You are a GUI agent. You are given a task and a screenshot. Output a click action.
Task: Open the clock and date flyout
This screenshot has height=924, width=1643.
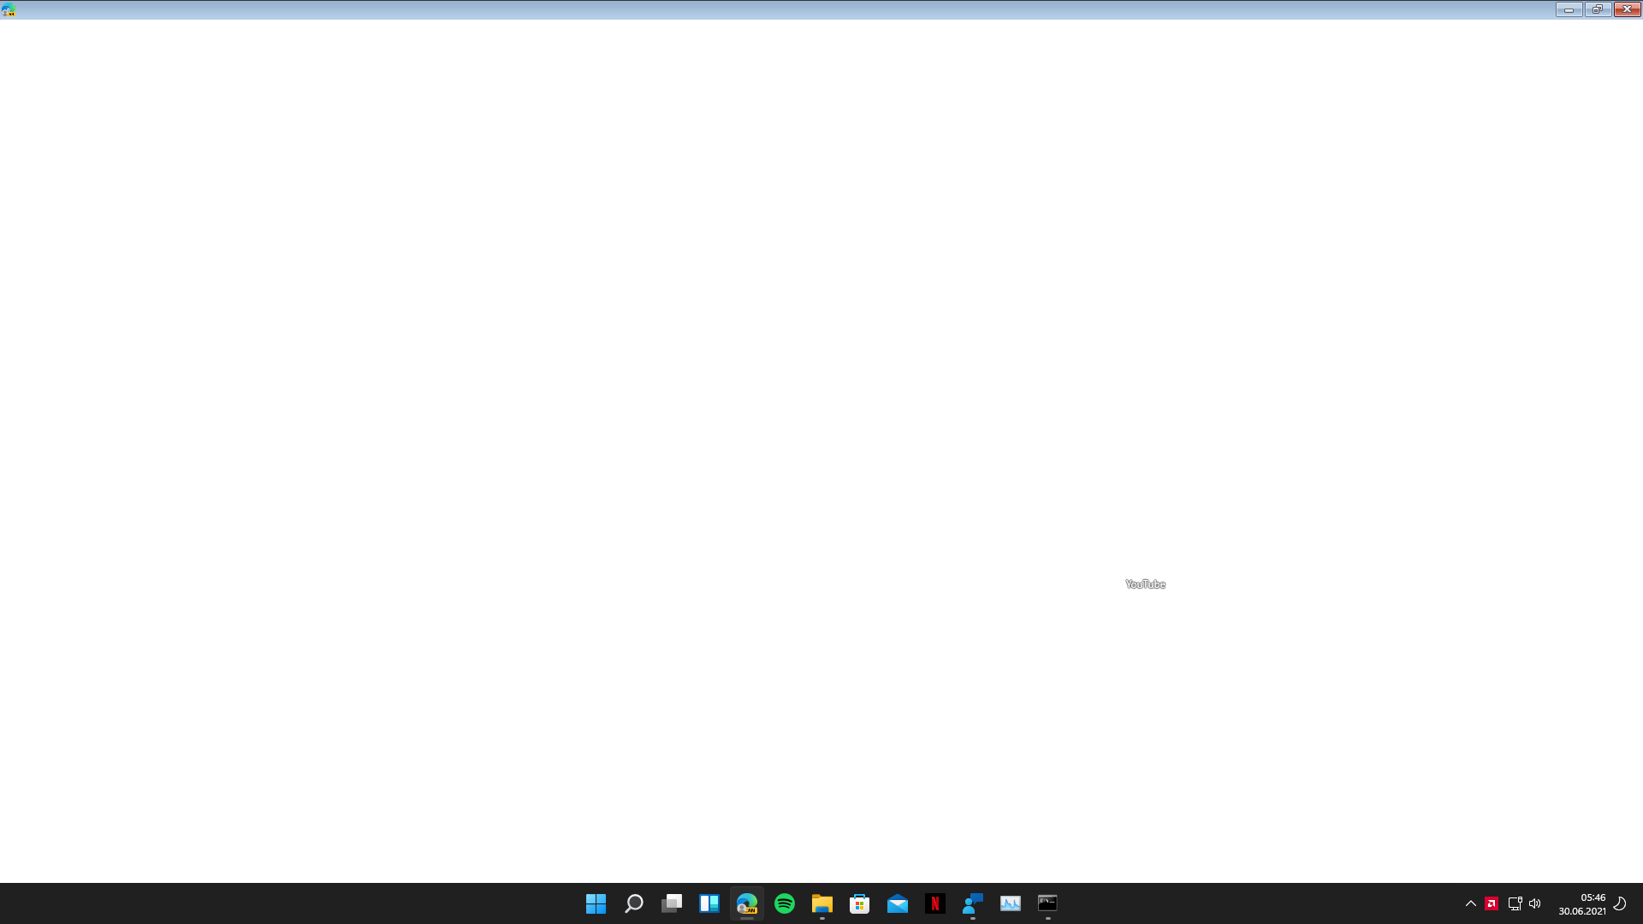(1581, 904)
